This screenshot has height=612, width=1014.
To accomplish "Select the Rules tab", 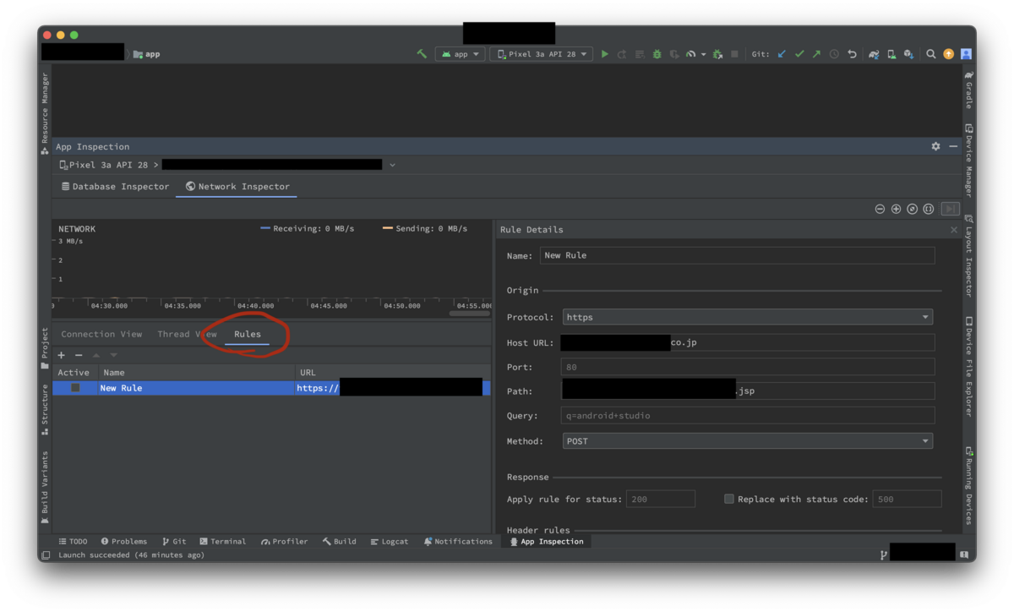I will (248, 334).
